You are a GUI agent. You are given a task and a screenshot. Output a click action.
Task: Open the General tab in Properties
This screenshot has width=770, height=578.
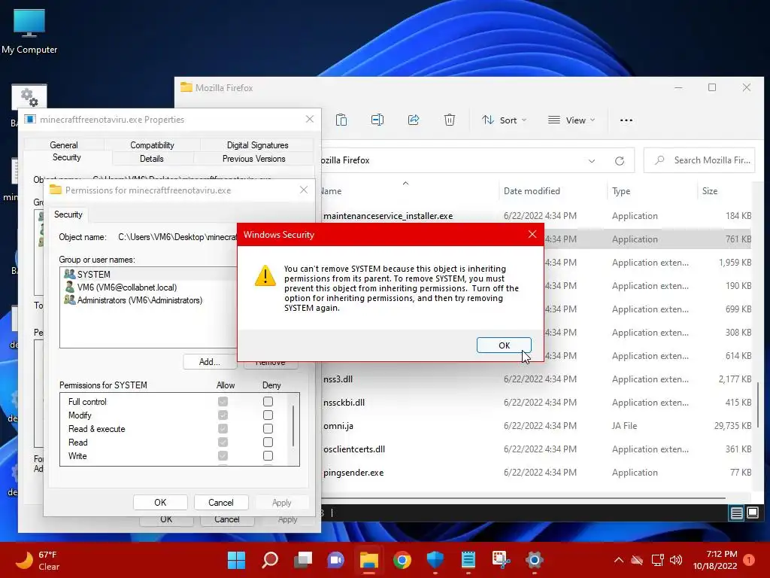[64, 145]
